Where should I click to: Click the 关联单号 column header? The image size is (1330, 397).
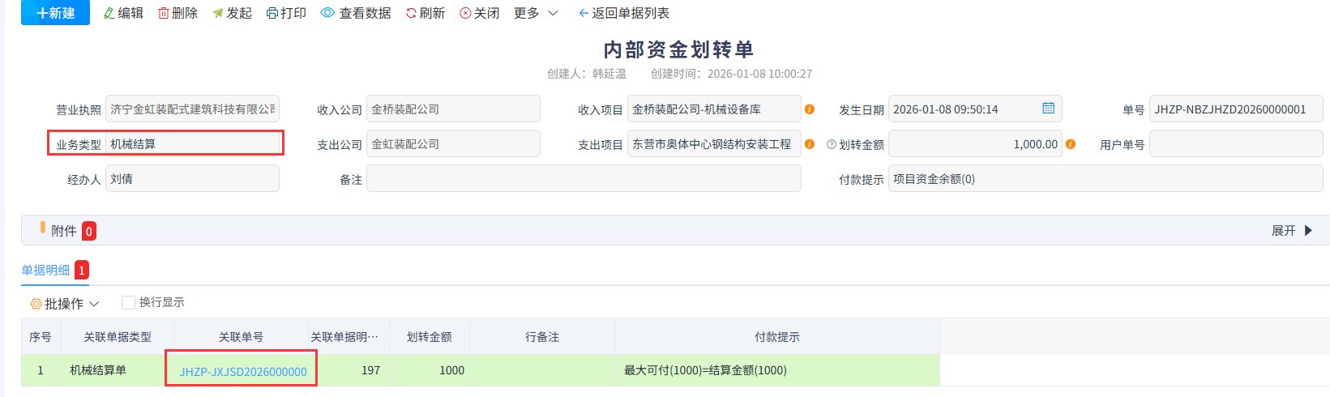[241, 337]
